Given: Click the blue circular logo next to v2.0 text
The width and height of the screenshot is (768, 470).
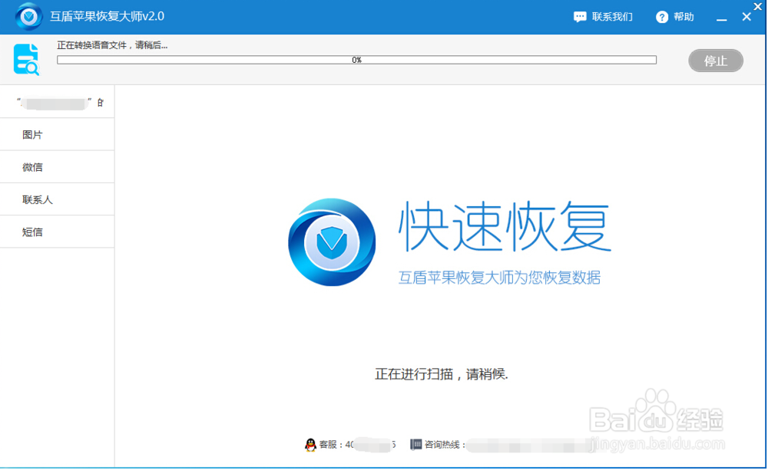Looking at the screenshot, I should point(28,16).
